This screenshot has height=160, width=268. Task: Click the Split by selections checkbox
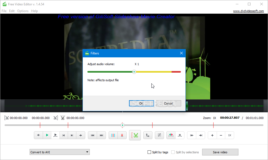(x=173, y=152)
